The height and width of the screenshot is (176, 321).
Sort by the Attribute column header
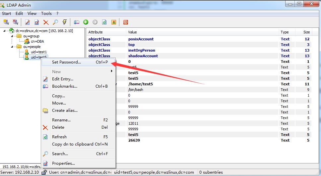click(106, 32)
